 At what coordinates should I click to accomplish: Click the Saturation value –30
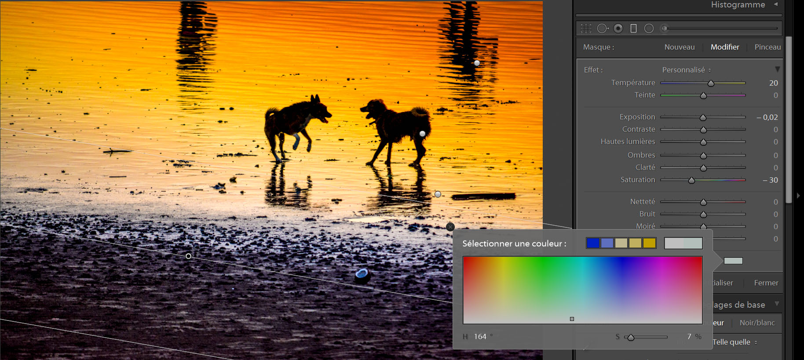(x=770, y=180)
